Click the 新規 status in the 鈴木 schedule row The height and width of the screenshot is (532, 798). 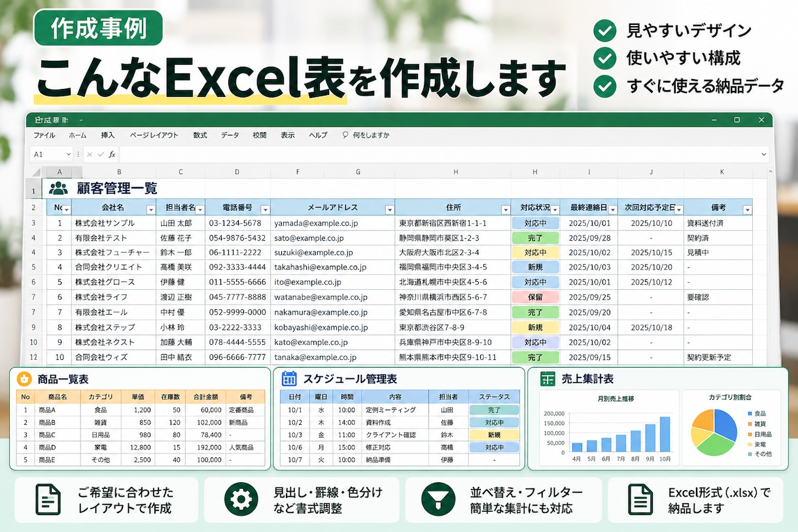pos(494,434)
